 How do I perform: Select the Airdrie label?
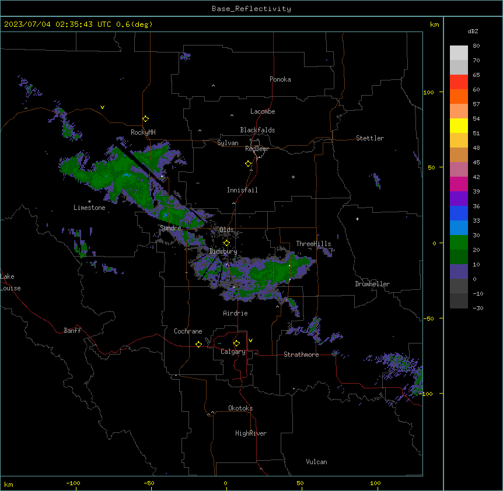point(235,313)
